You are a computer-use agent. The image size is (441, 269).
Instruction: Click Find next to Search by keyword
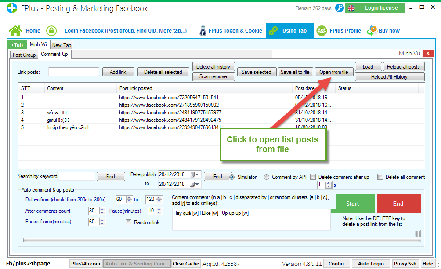pyautogui.click(x=111, y=176)
